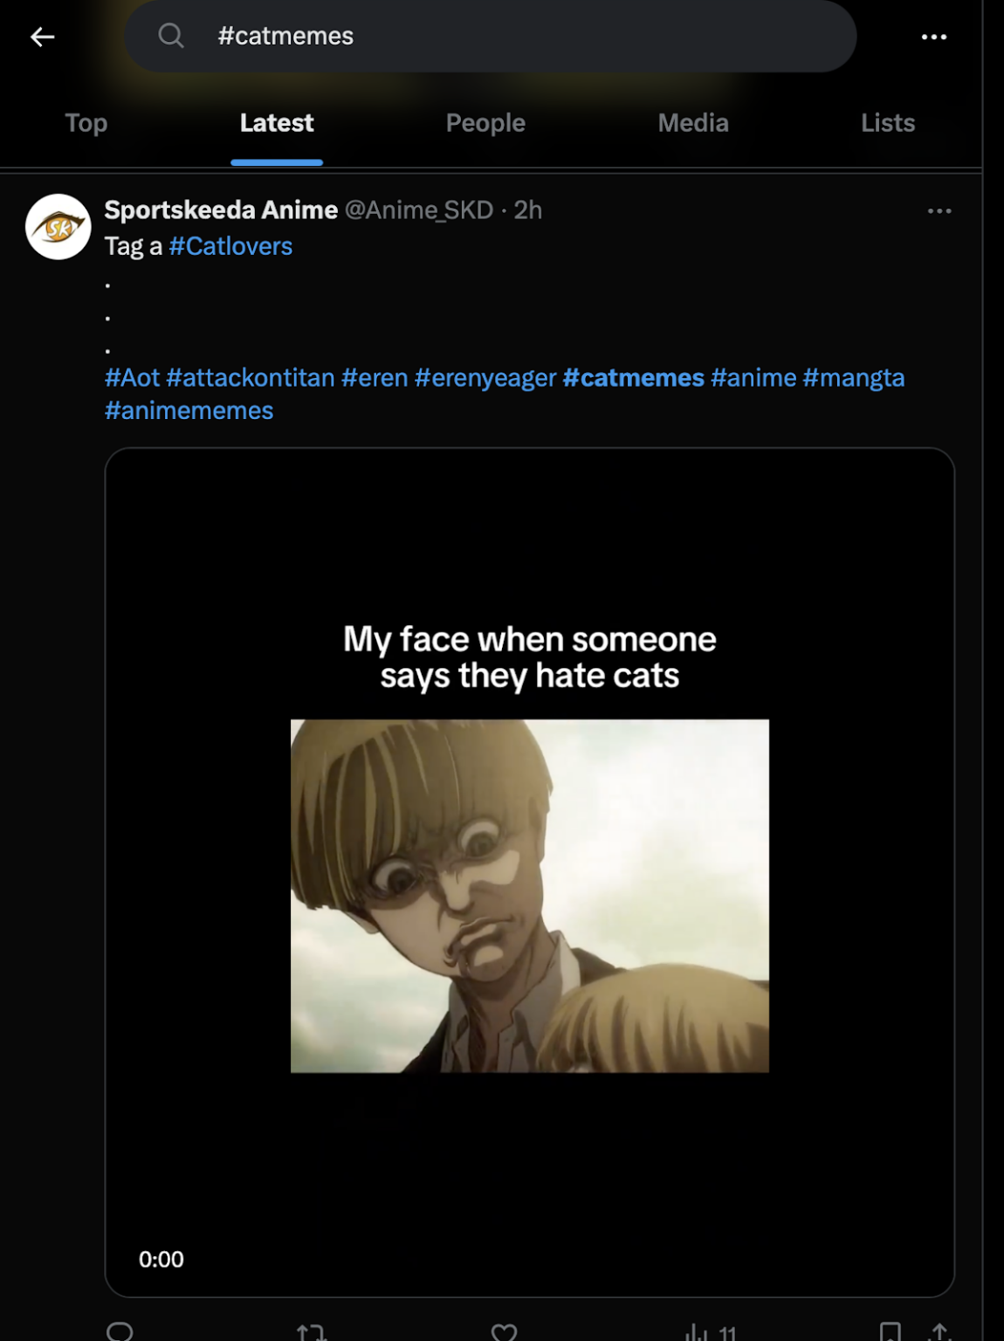
Task: Open the tweet's more options menu
Action: click(x=939, y=211)
